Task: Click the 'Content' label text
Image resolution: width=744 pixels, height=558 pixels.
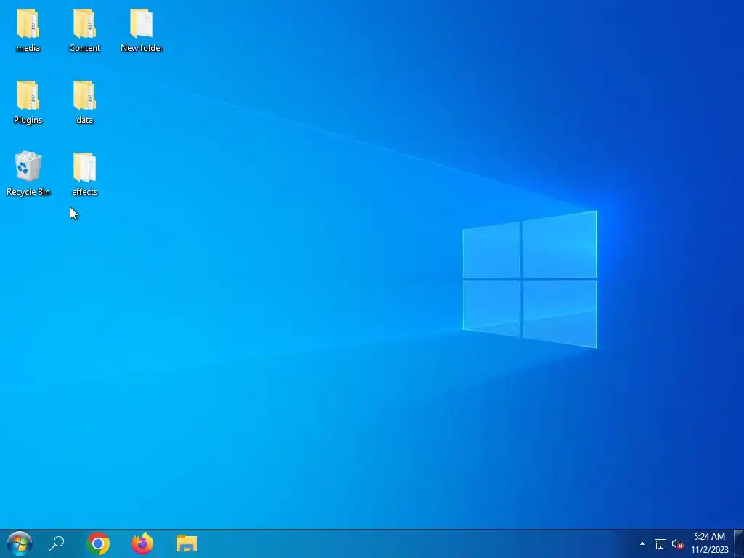Action: (84, 48)
